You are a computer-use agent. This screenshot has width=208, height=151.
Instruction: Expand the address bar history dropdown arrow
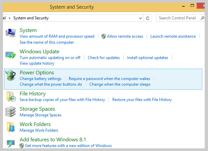[x=140, y=18]
